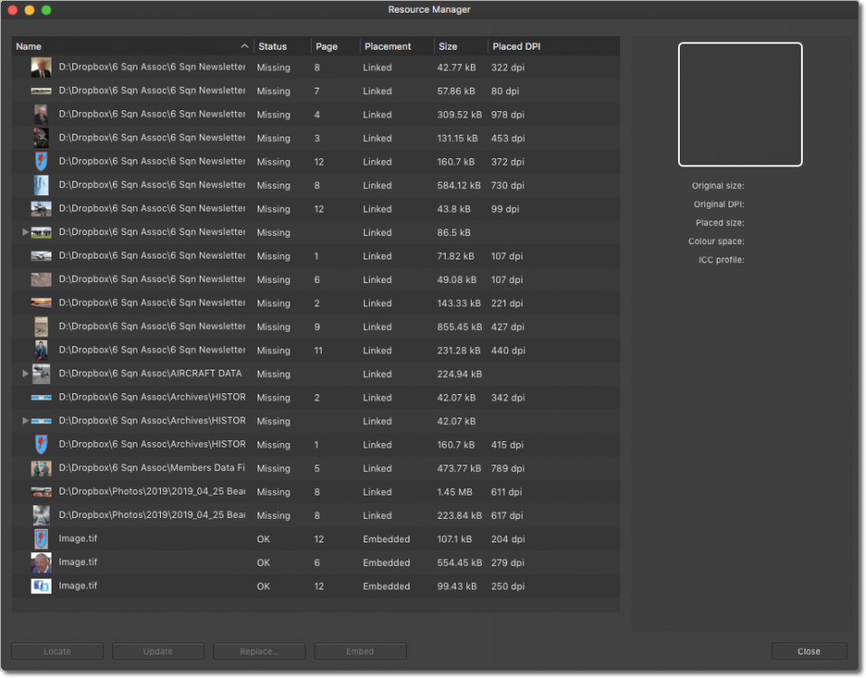
Task: Click the Update button
Action: click(x=158, y=652)
